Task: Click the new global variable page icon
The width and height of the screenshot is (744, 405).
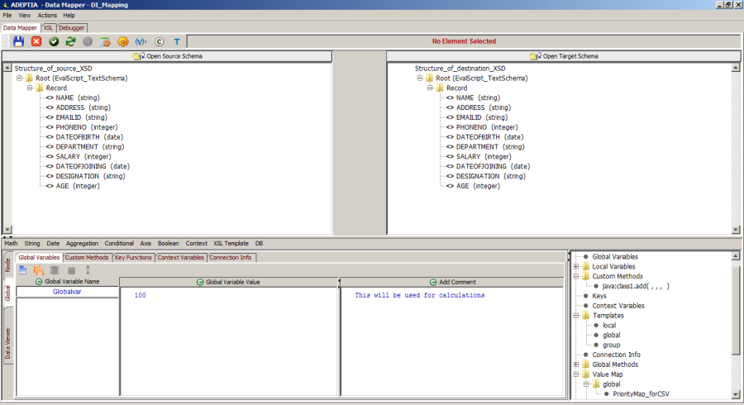Action: (x=23, y=270)
